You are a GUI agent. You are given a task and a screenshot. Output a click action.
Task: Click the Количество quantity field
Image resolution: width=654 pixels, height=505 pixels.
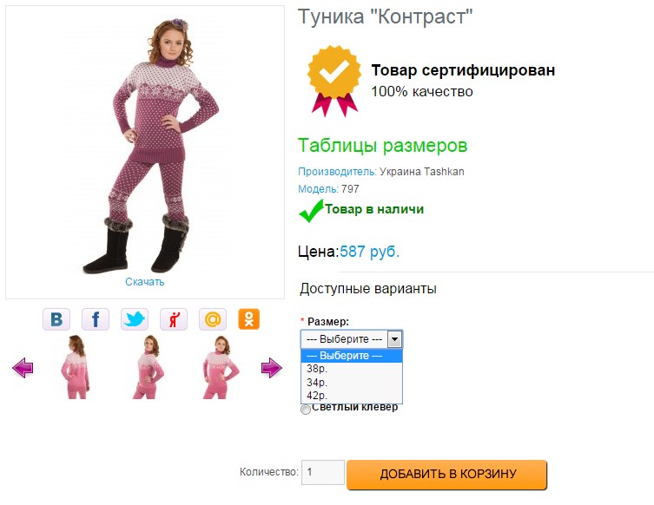coord(323,473)
